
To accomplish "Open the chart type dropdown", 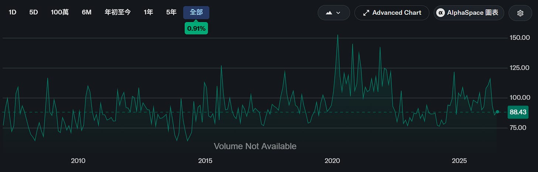I will (334, 13).
